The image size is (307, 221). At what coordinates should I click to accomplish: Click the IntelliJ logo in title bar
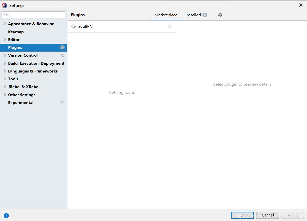(5, 5)
